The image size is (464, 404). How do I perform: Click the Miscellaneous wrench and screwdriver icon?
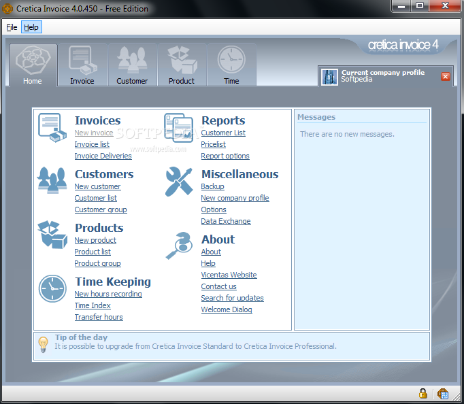(179, 182)
